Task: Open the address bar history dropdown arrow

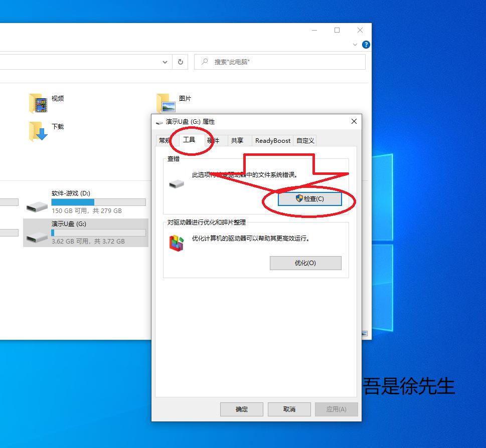Action: (165, 62)
